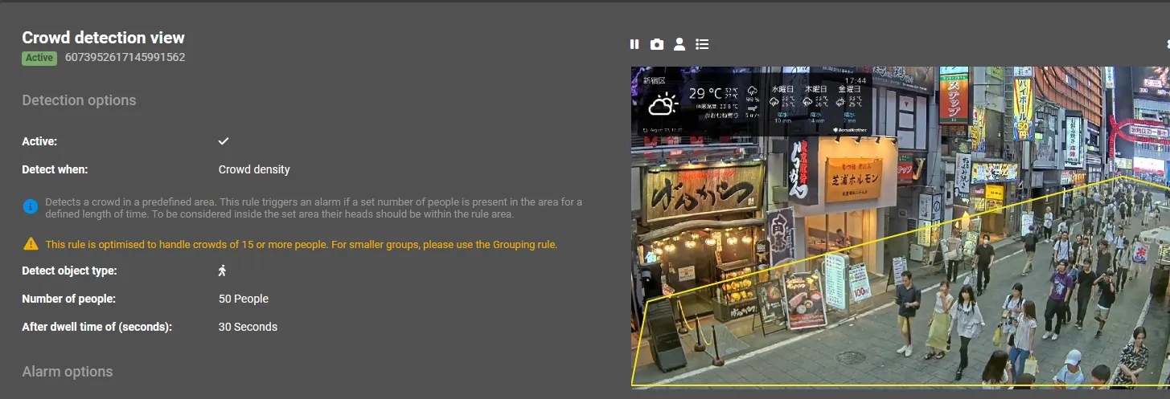This screenshot has width=1170, height=399.
Task: Click the green Active status badge
Action: tap(39, 58)
